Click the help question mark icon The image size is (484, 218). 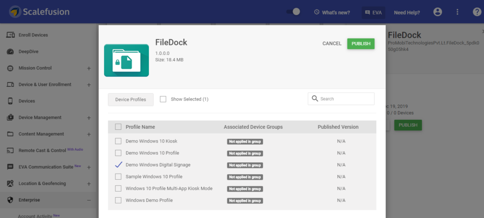477,12
